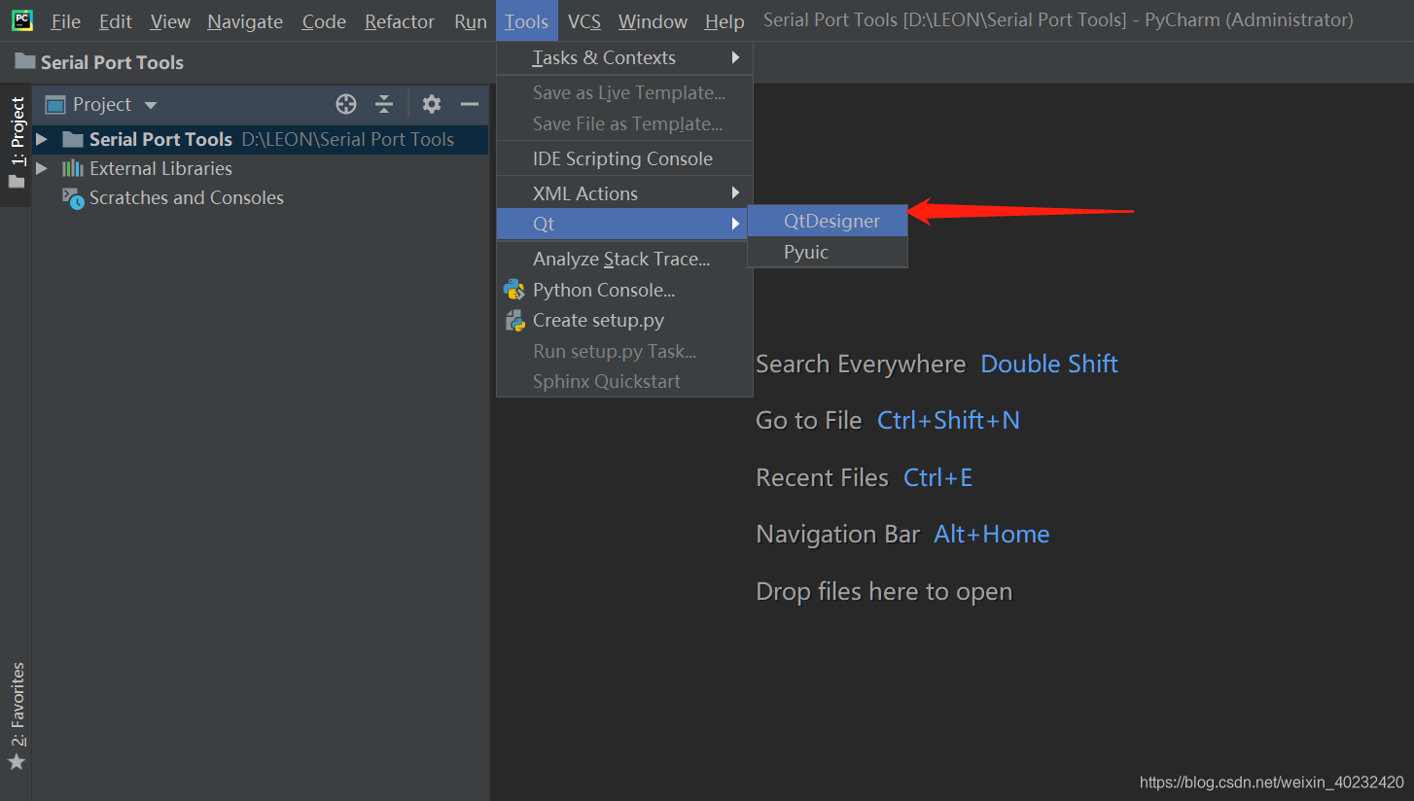The width and height of the screenshot is (1414, 801).
Task: Click the locate/scroll from source crosshair icon
Action: coord(346,104)
